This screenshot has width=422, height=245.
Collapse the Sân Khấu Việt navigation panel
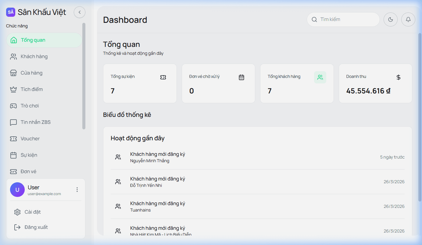80,12
